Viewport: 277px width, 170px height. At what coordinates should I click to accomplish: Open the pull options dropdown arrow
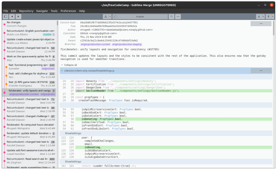point(263,17)
